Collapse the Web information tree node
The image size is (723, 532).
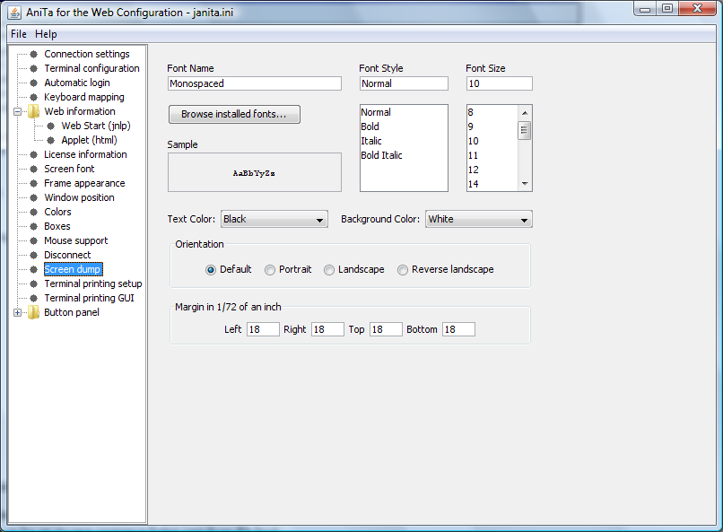(x=18, y=111)
